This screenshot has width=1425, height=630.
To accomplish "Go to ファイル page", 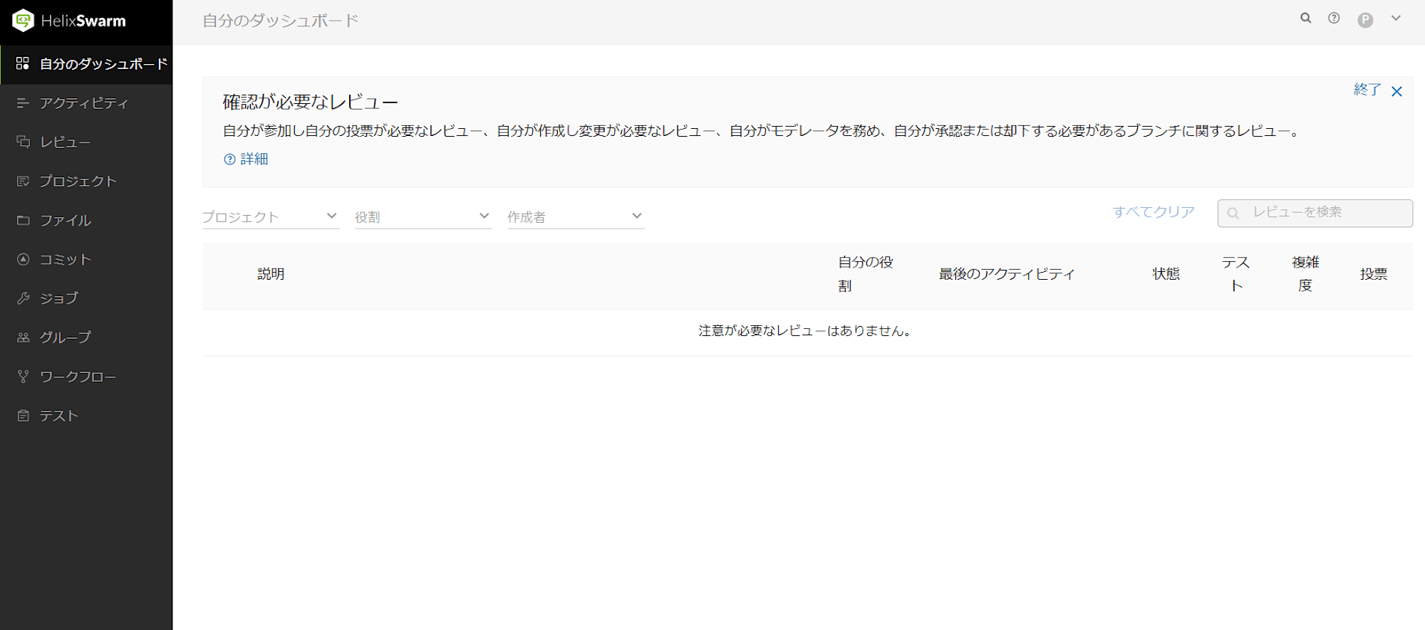I will click(x=86, y=220).
